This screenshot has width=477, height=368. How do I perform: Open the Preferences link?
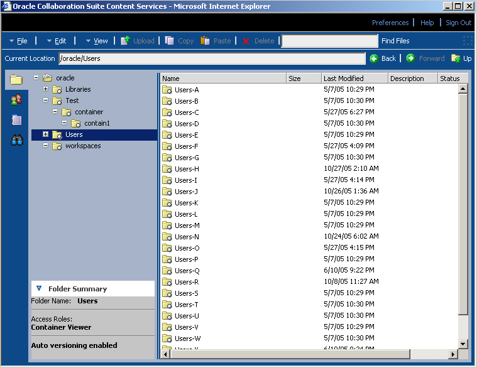pyautogui.click(x=390, y=23)
